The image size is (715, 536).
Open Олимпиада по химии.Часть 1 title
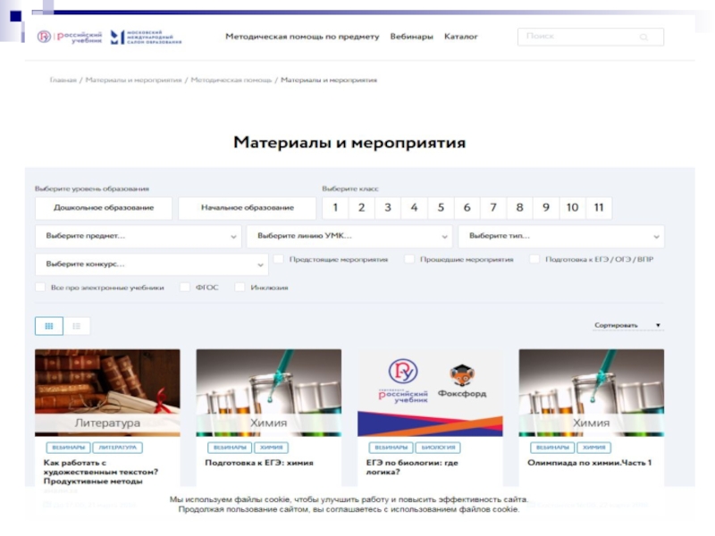coord(590,463)
